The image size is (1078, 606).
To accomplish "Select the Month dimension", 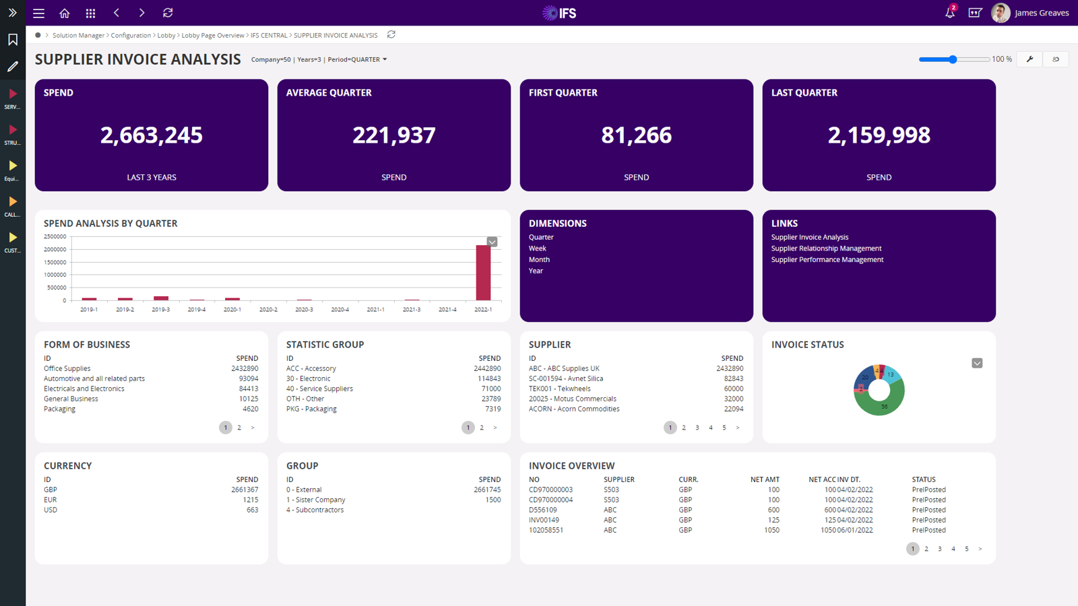I will click(x=539, y=259).
